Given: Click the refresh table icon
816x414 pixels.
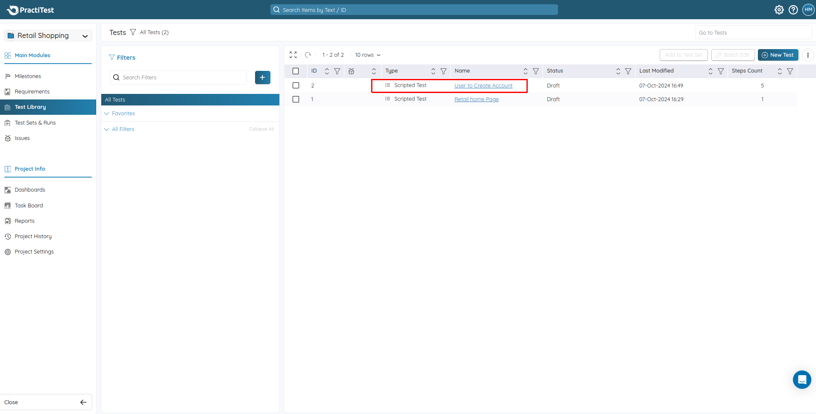Looking at the screenshot, I should coord(308,55).
